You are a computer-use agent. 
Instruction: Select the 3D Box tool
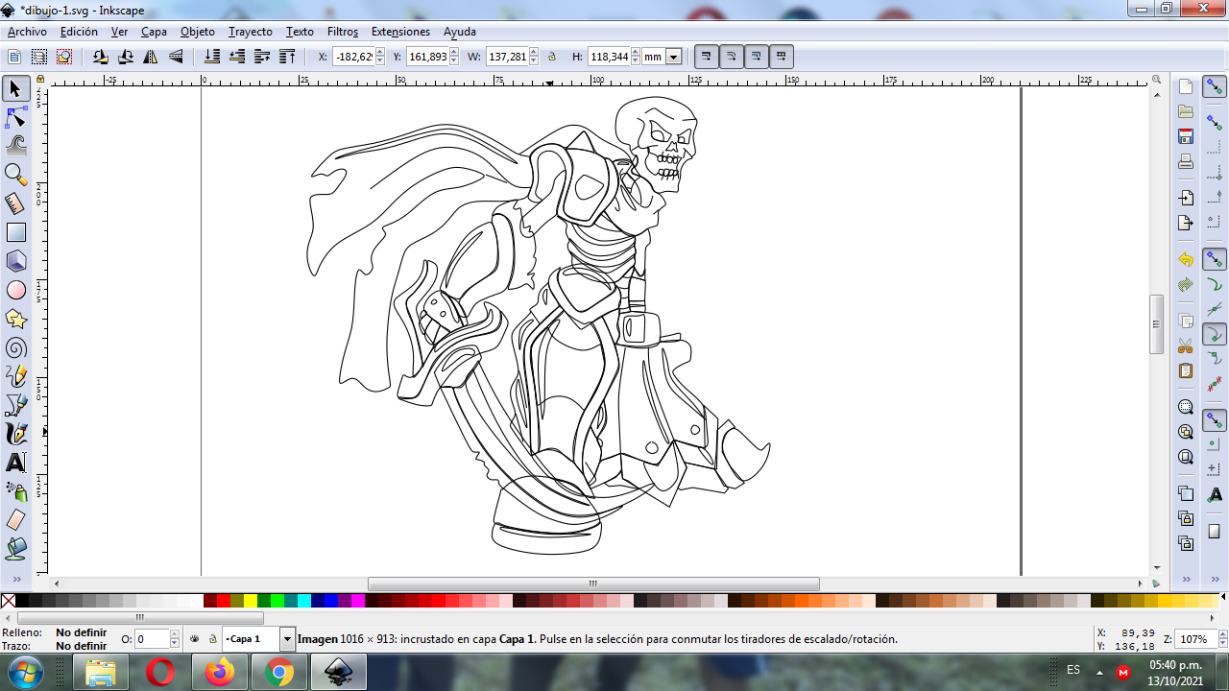click(x=15, y=261)
